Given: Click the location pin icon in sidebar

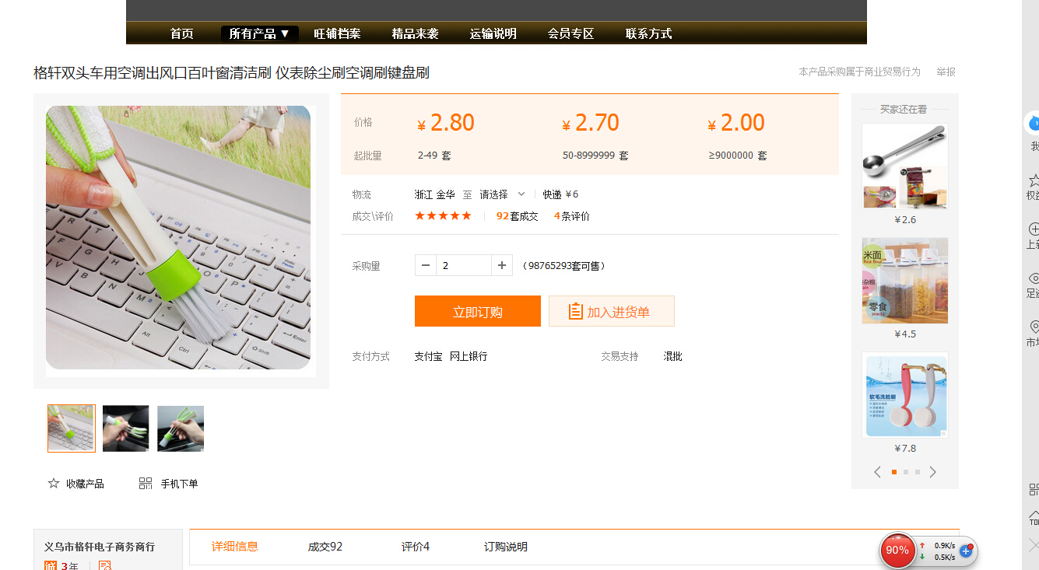Looking at the screenshot, I should [1034, 327].
